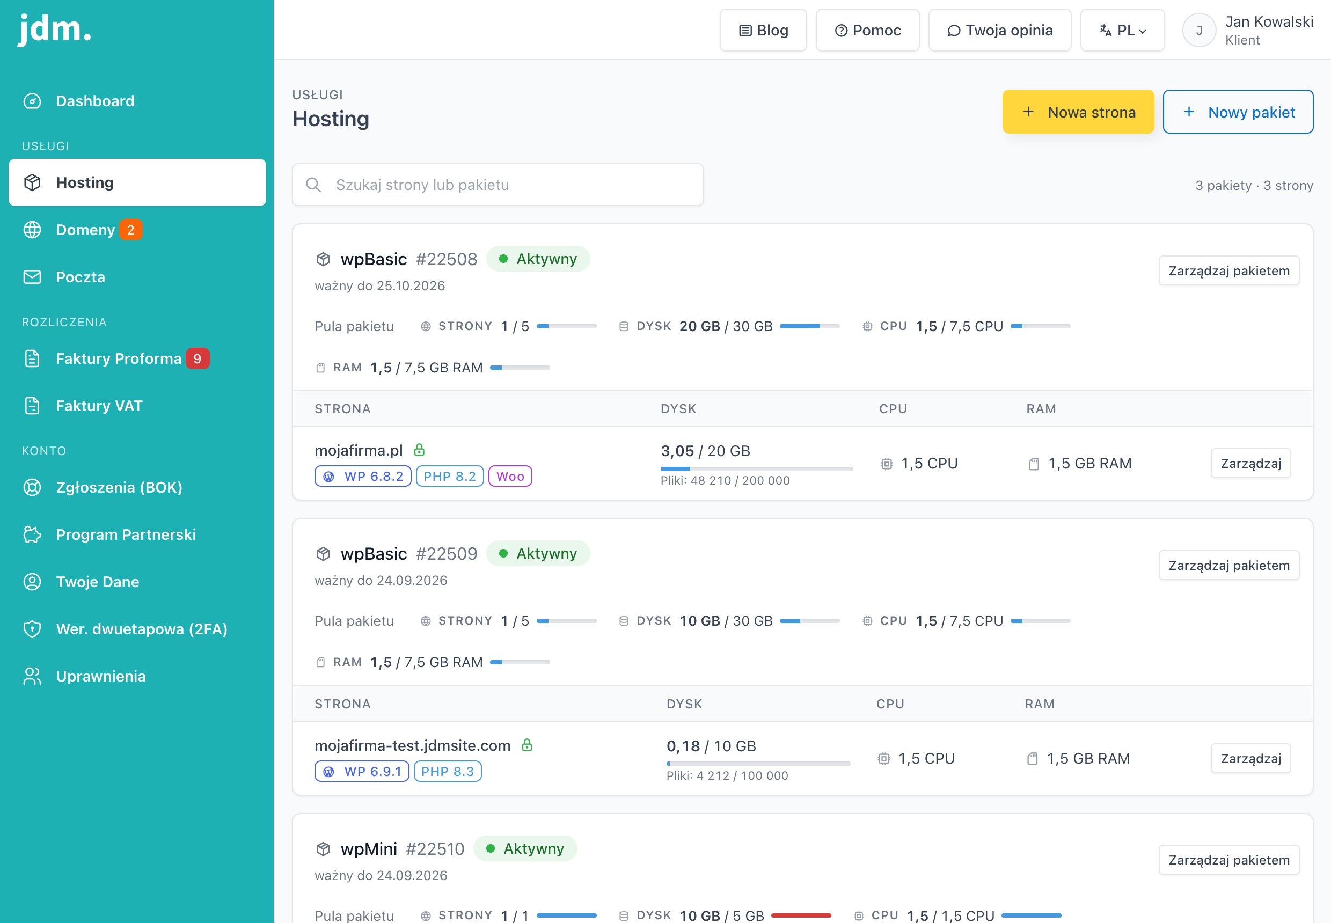Click the Zgłoszenia (BOK) lifebuoy icon
This screenshot has height=923, width=1331.
32,487
